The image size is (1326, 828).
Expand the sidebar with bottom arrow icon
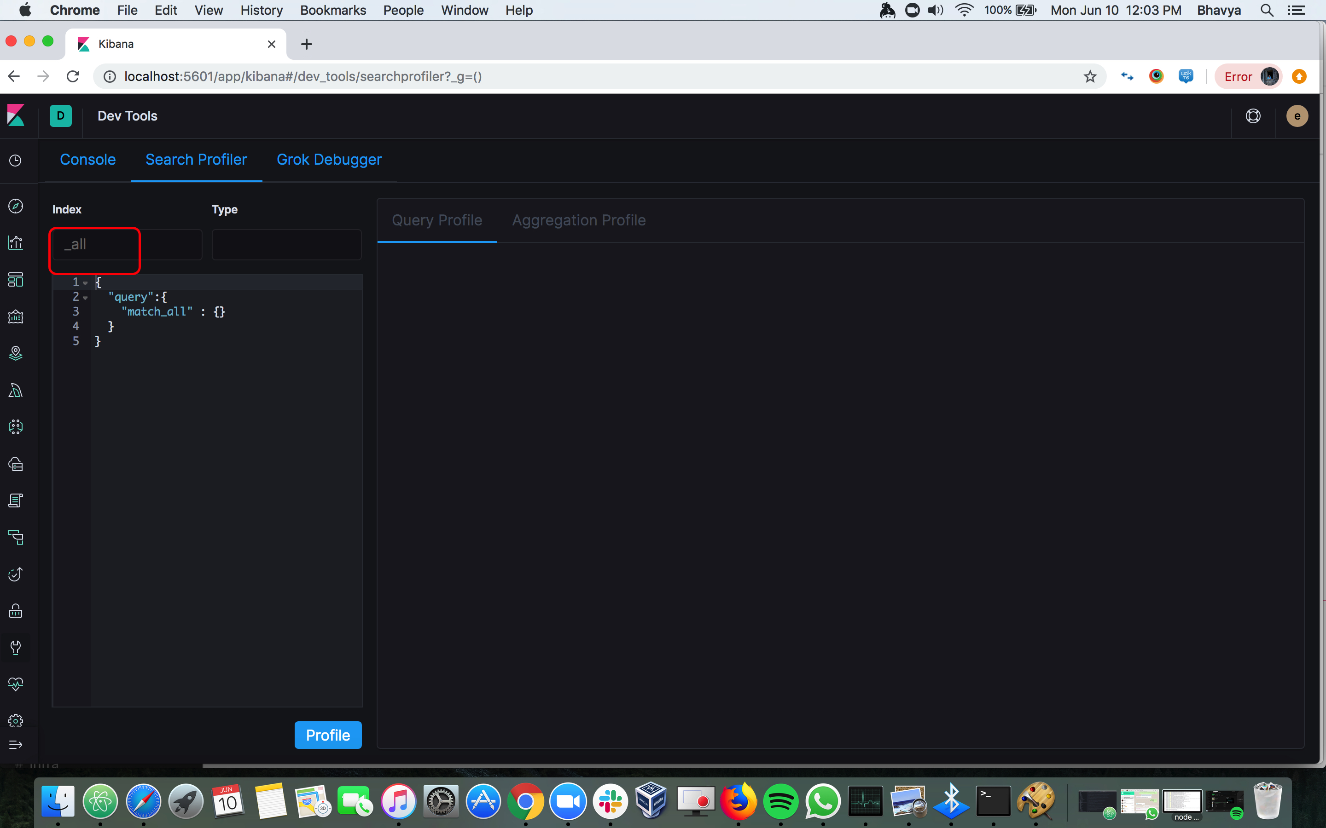click(16, 745)
